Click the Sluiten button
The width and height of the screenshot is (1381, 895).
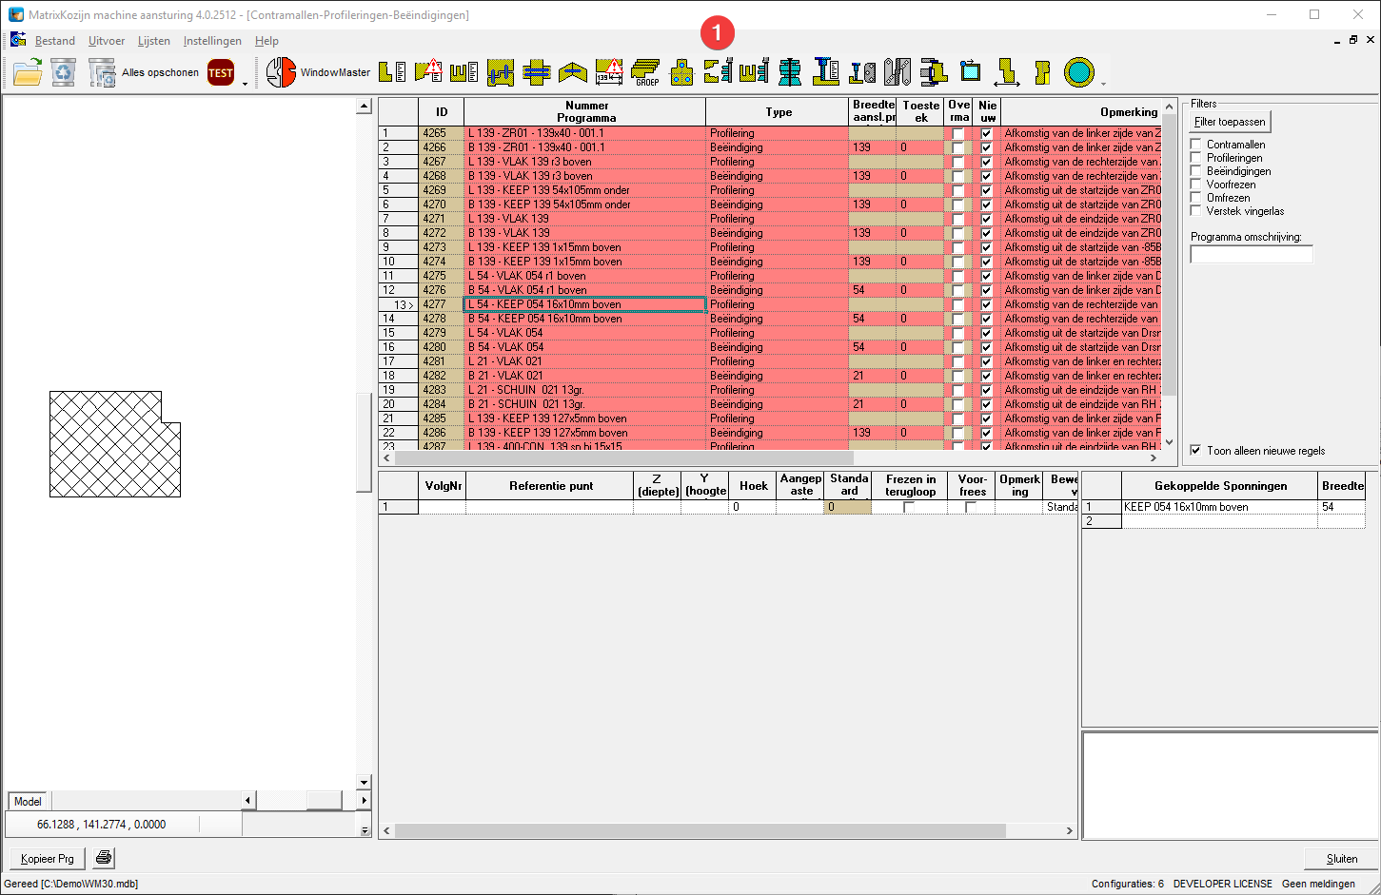point(1342,858)
